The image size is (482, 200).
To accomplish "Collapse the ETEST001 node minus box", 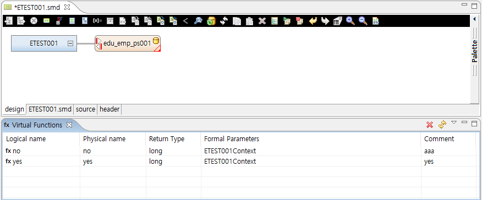I will tap(70, 43).
